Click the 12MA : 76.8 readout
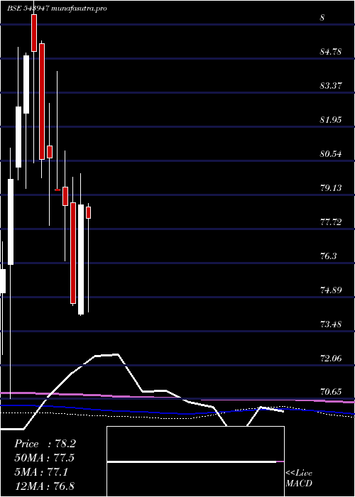The height and width of the screenshot is (497, 355). click(44, 486)
